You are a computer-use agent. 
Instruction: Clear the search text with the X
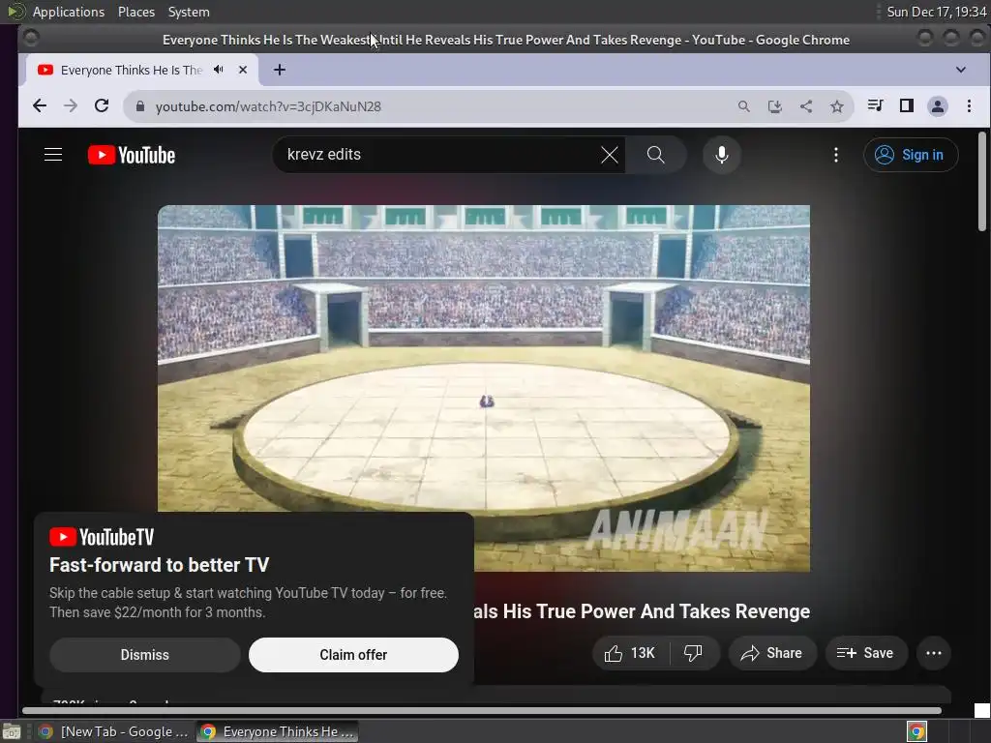coord(610,155)
